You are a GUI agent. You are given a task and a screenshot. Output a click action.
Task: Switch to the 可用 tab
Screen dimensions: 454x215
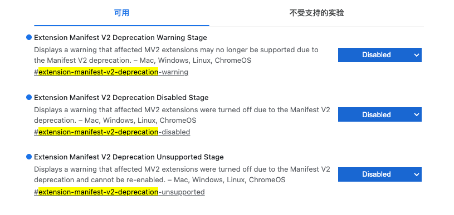(x=121, y=13)
